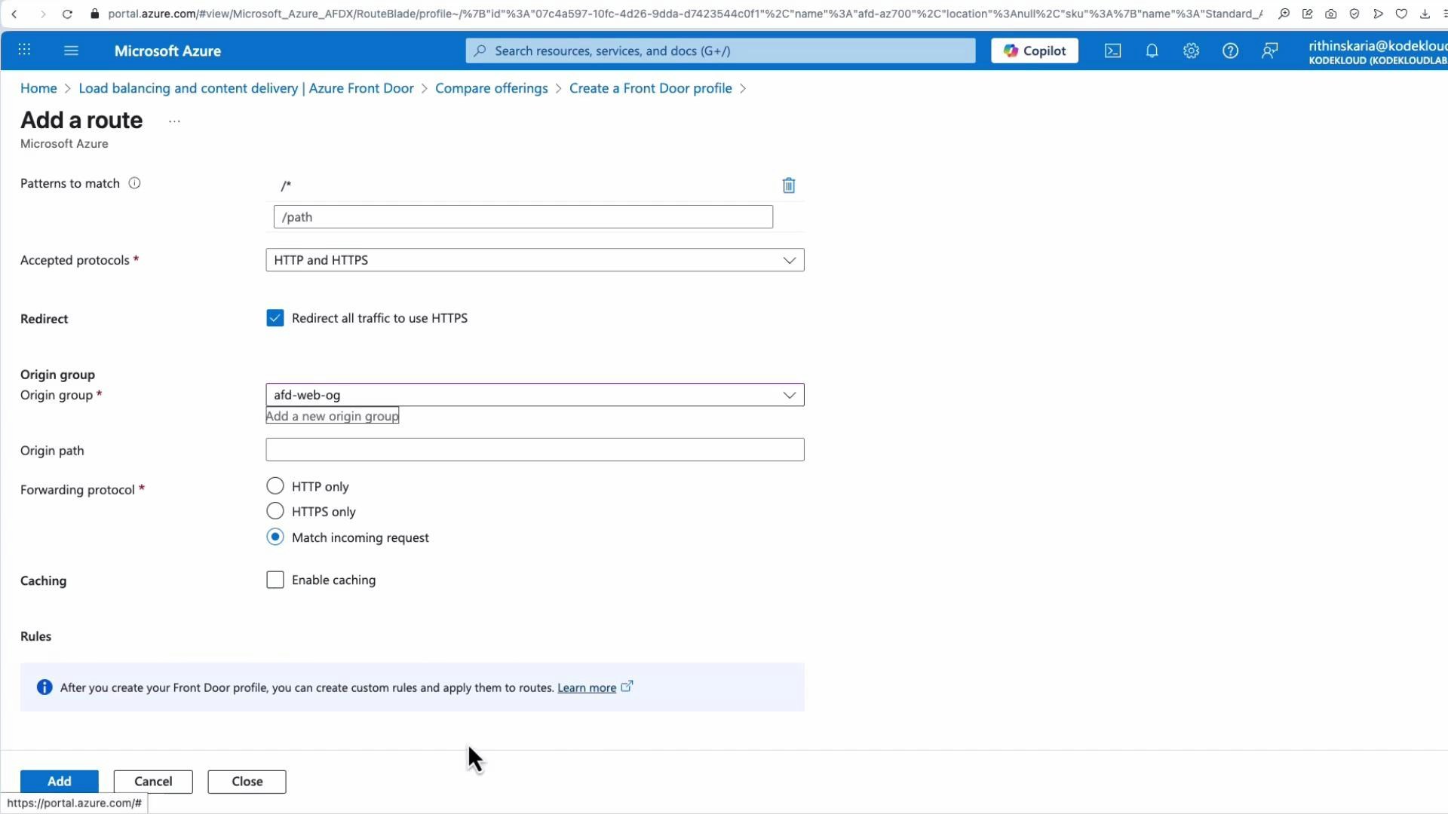Screen dimensions: 1448x814
Task: Uncheck Redirect all traffic to use HTTPS
Action: point(275,317)
